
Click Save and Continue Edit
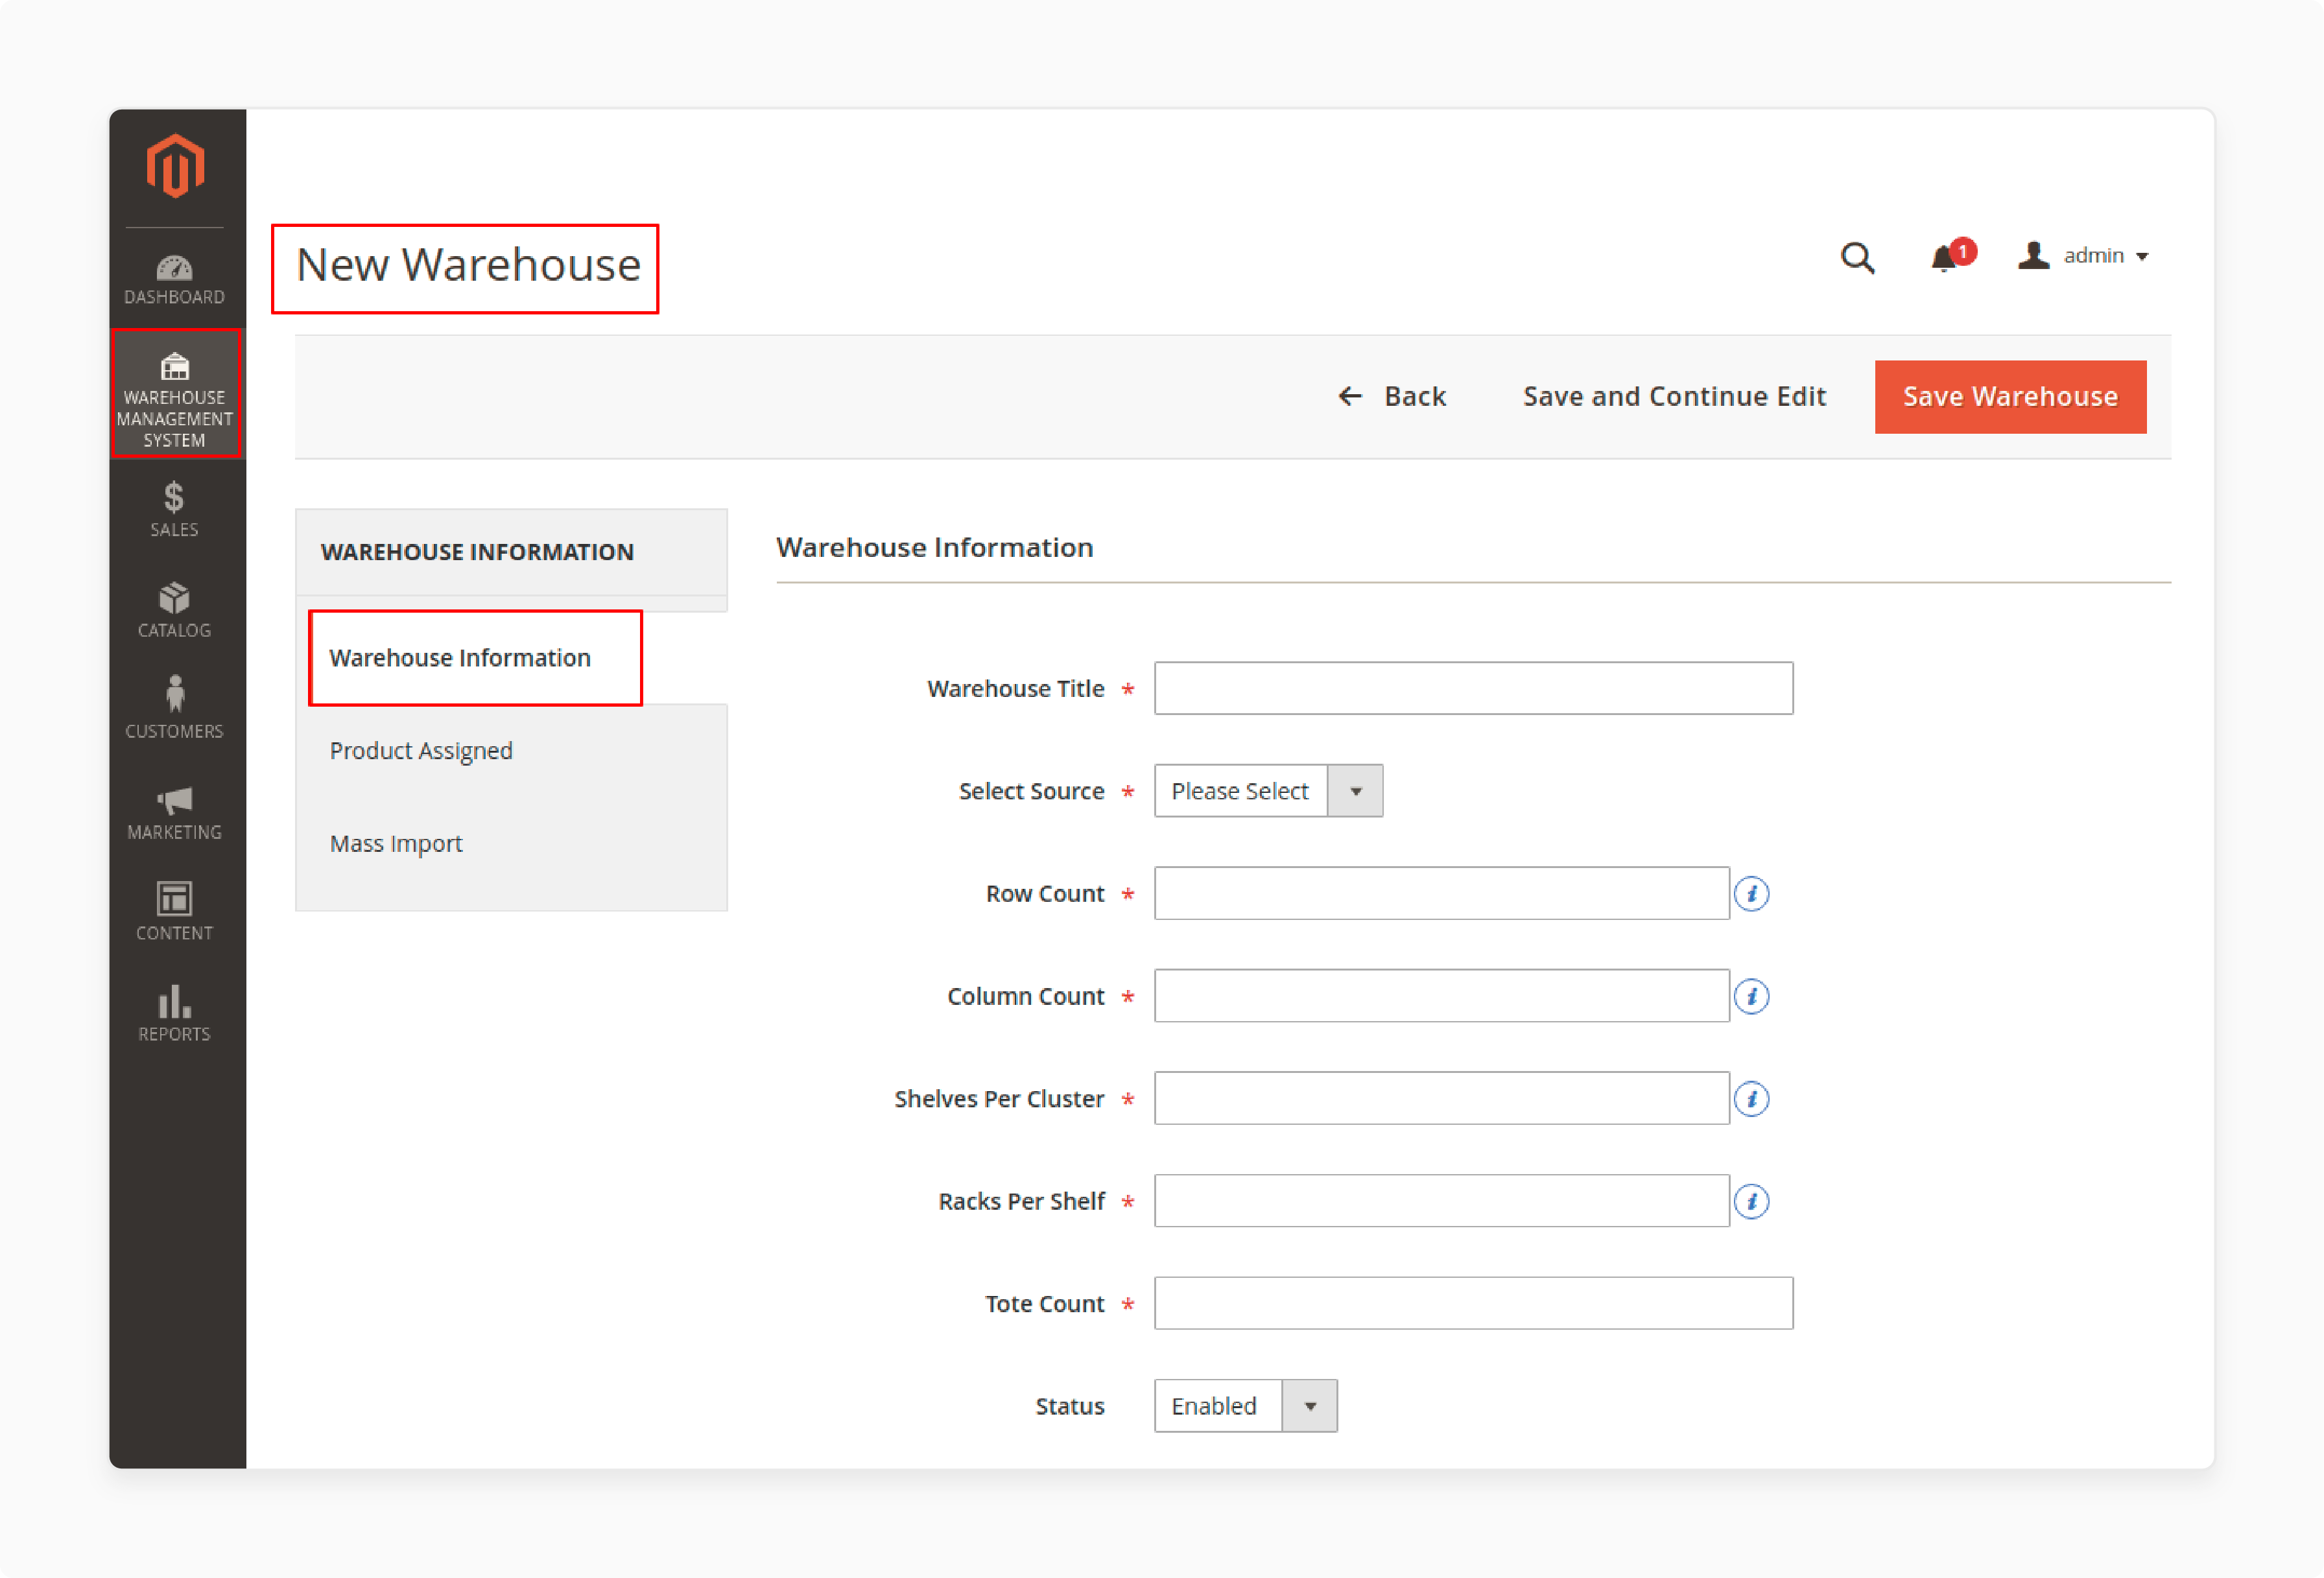(1674, 396)
